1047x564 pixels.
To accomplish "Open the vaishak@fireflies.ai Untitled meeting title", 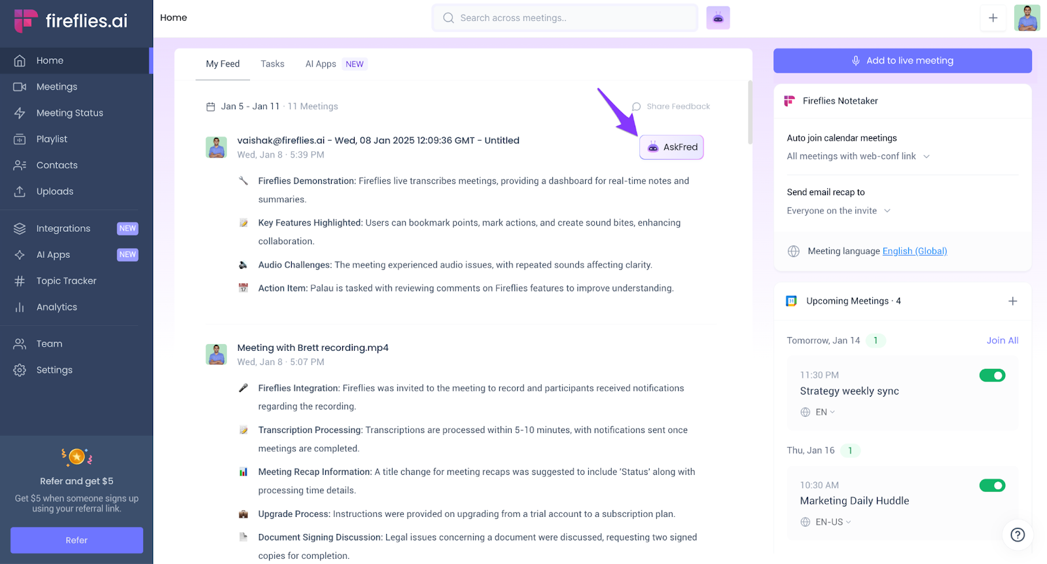I will coord(378,141).
